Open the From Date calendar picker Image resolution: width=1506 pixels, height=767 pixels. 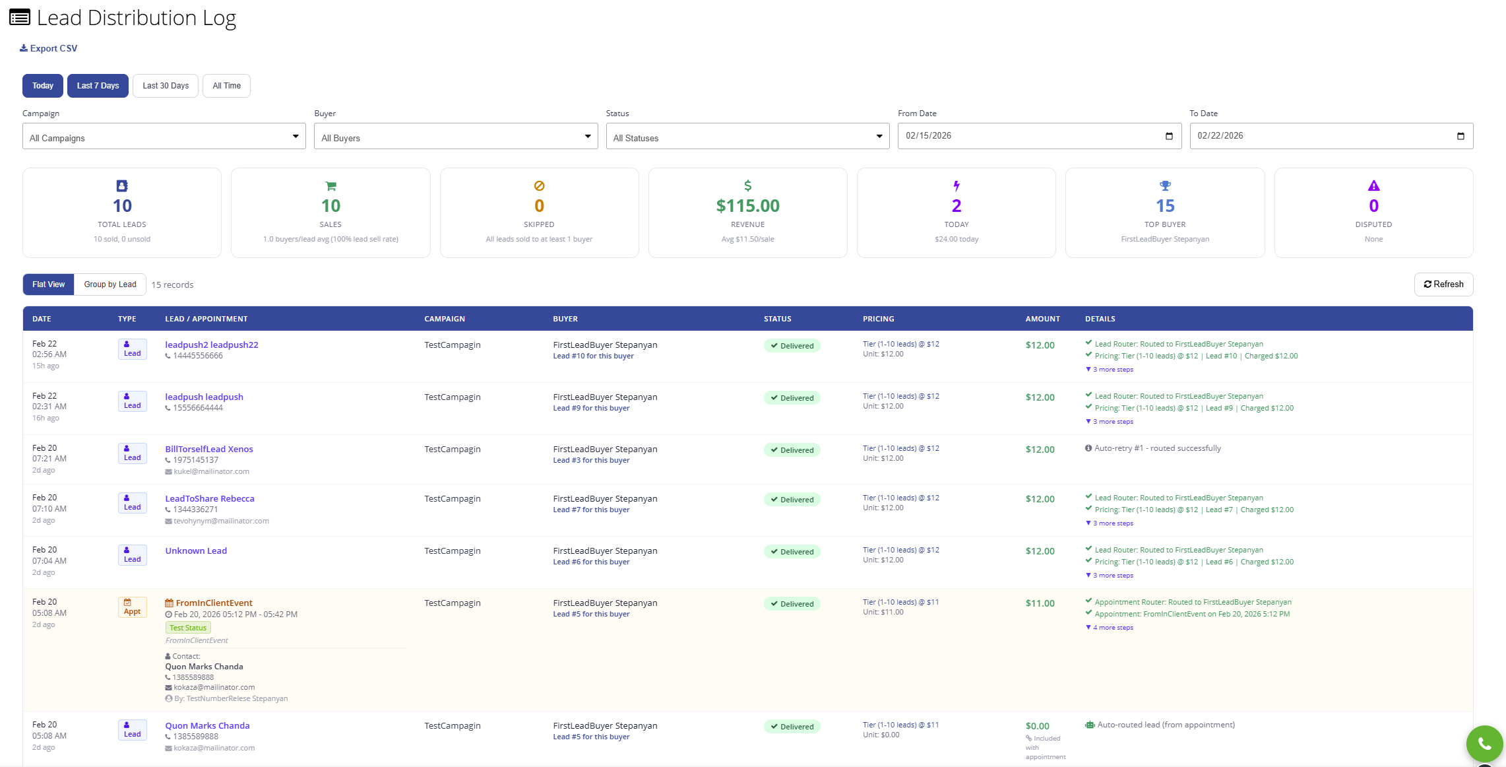coord(1168,136)
